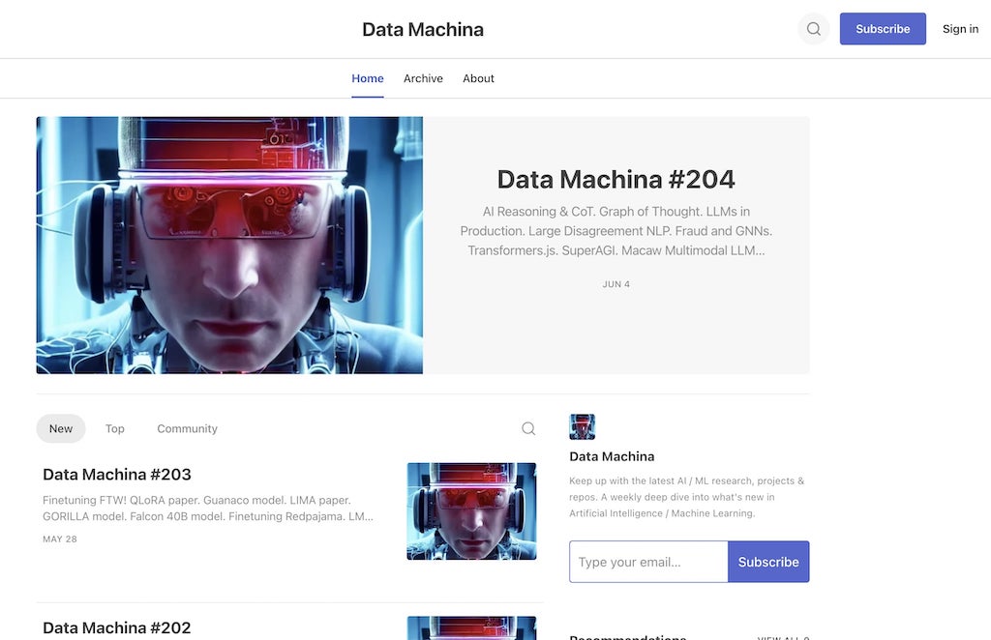
Task: Open site search with the header magnifier icon
Action: coord(813,28)
